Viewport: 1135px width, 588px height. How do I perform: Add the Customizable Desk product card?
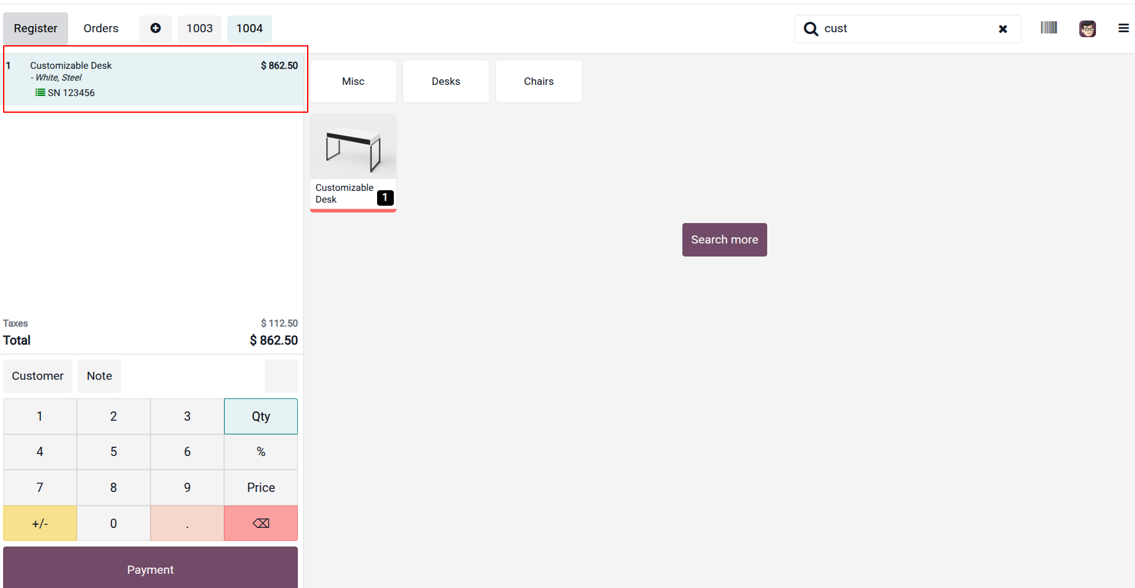tap(353, 163)
